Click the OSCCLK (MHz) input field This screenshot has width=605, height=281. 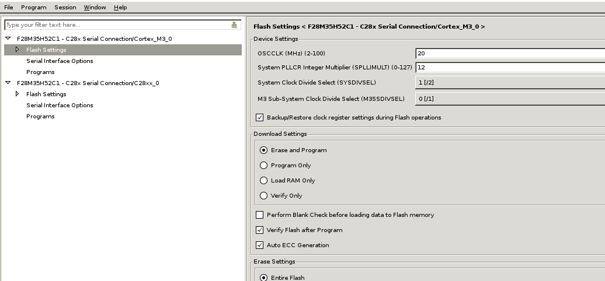pos(510,53)
